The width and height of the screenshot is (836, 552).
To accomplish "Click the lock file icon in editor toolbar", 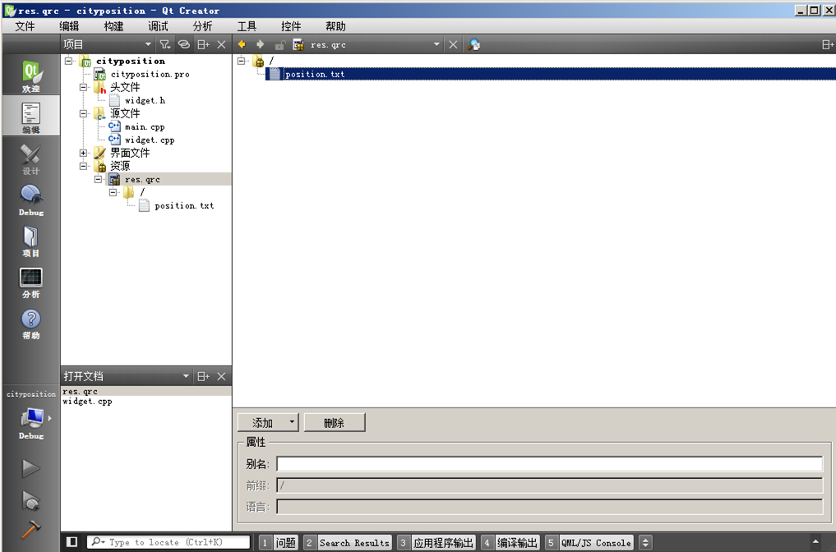I will tap(279, 44).
